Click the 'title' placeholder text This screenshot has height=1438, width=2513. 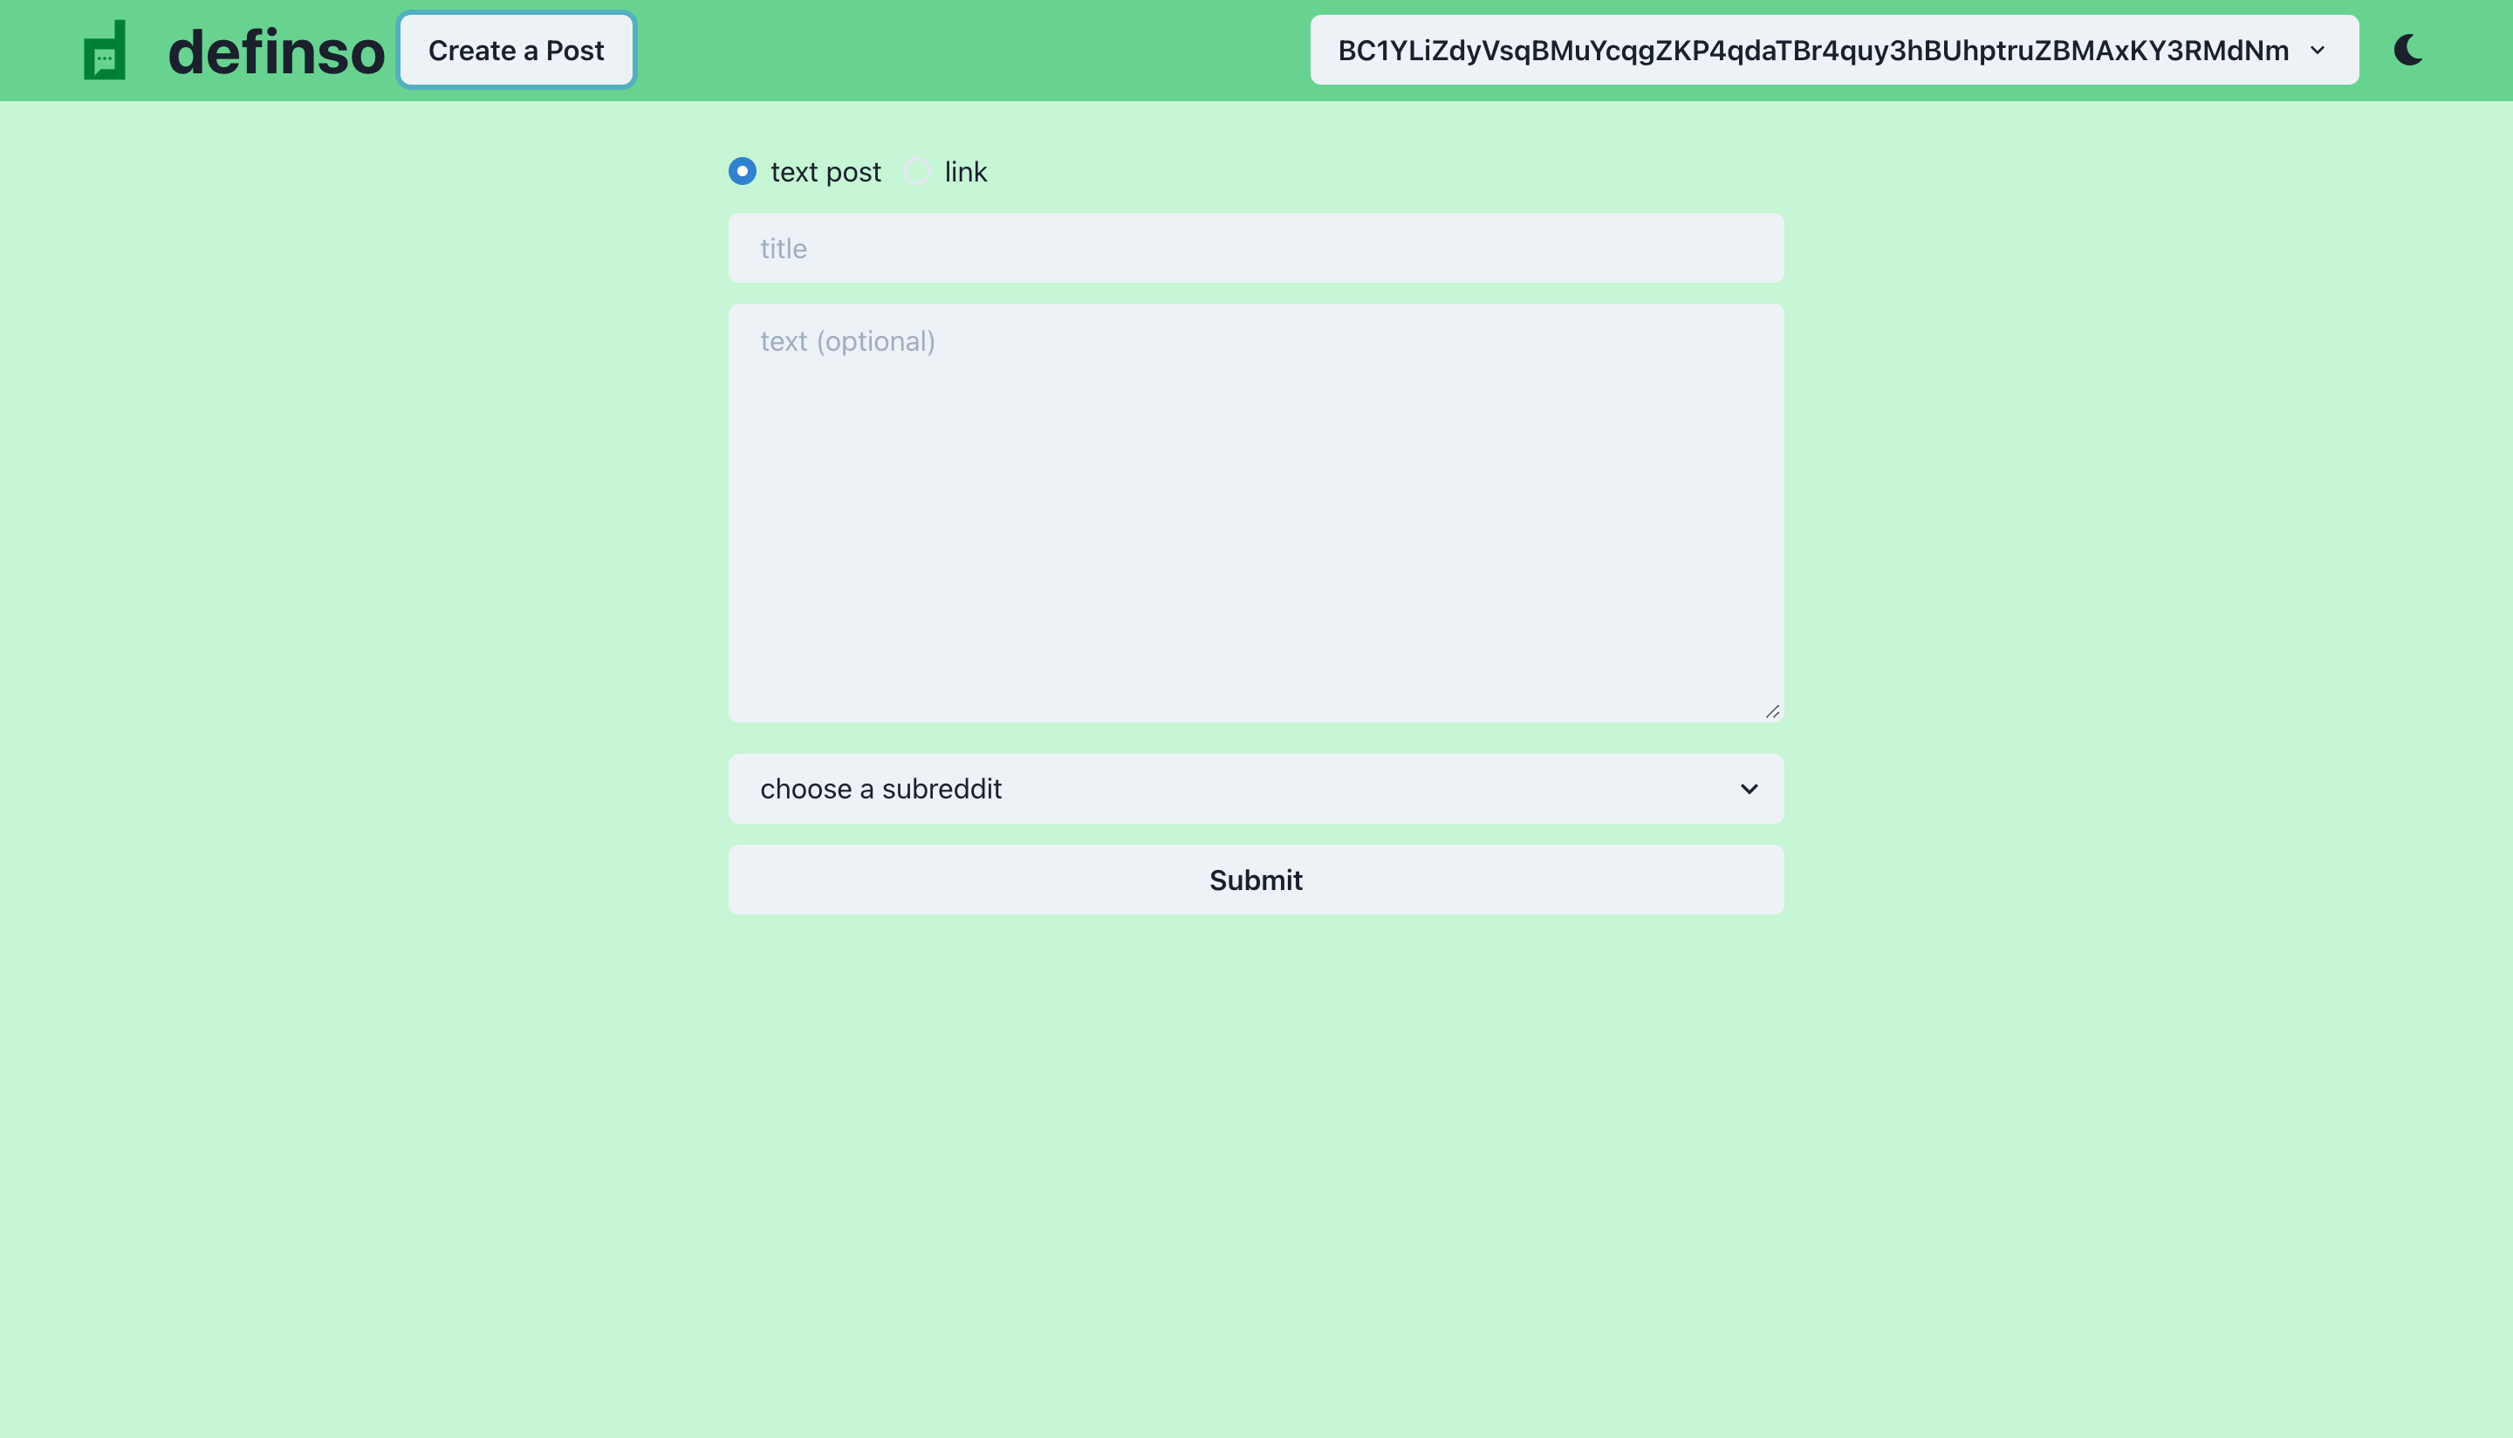click(x=783, y=249)
